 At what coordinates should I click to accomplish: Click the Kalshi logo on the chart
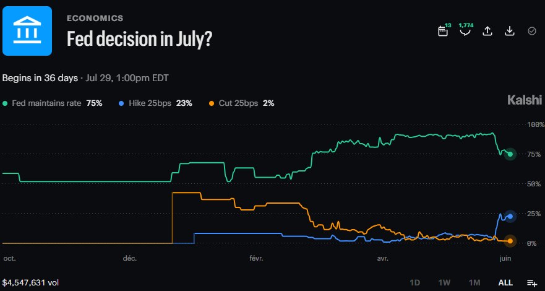[525, 100]
